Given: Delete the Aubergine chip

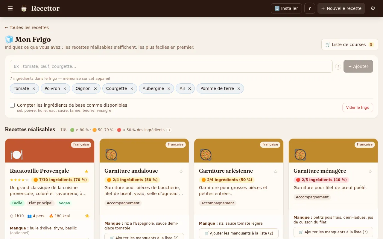Looking at the screenshot, I should (169, 88).
